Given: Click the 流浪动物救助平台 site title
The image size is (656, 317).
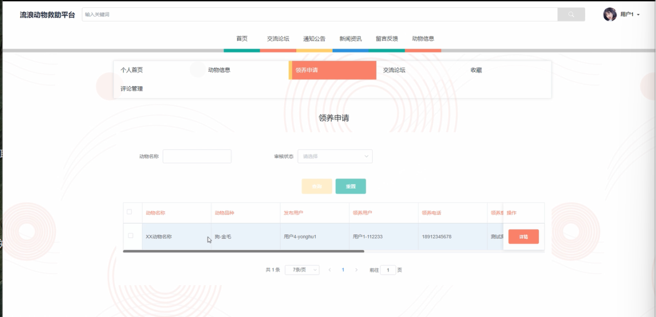Looking at the screenshot, I should [x=47, y=15].
